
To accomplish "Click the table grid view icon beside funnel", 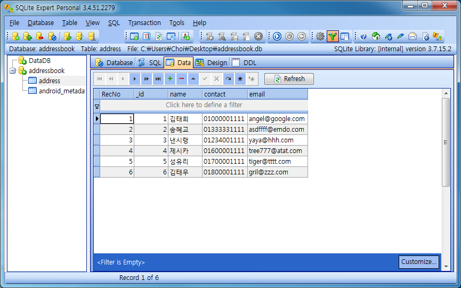I will tap(345, 36).
